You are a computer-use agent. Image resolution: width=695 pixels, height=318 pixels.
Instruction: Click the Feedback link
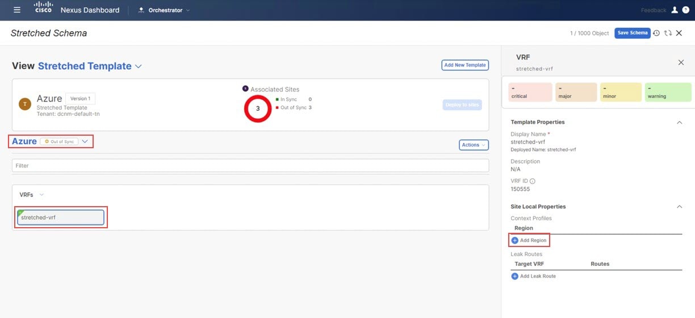tap(654, 10)
